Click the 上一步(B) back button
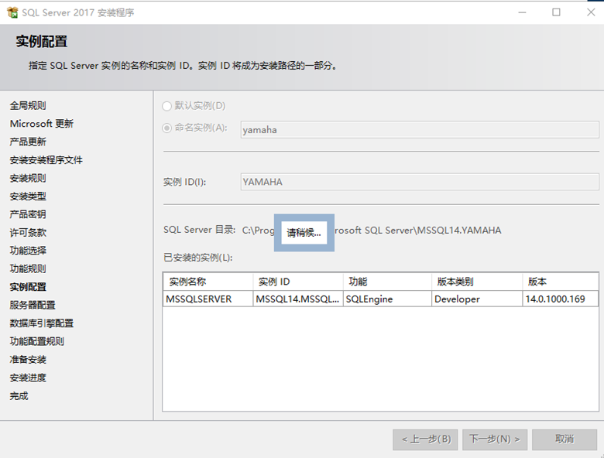Image resolution: width=604 pixels, height=458 pixels. (x=425, y=439)
